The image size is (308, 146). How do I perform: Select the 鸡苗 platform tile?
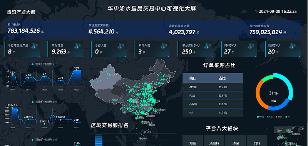[x=193, y=141]
